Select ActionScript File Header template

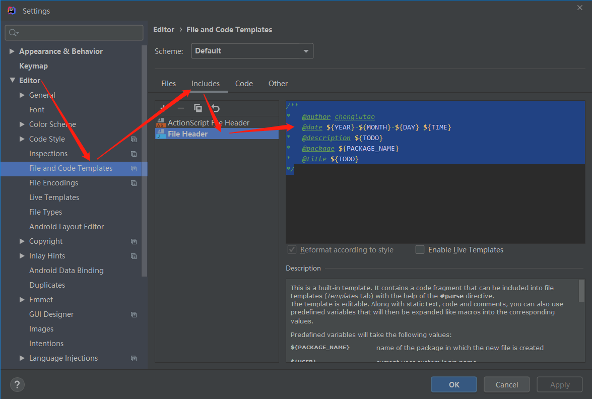217,123
